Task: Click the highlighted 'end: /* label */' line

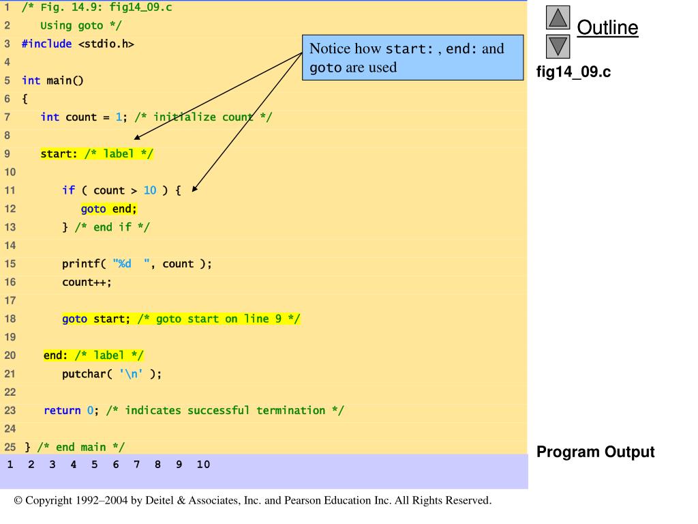Action: [93, 355]
